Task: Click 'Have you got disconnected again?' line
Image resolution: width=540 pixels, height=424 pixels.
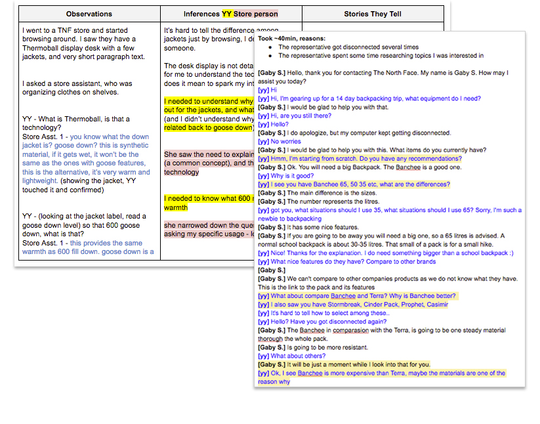Action: 322,322
